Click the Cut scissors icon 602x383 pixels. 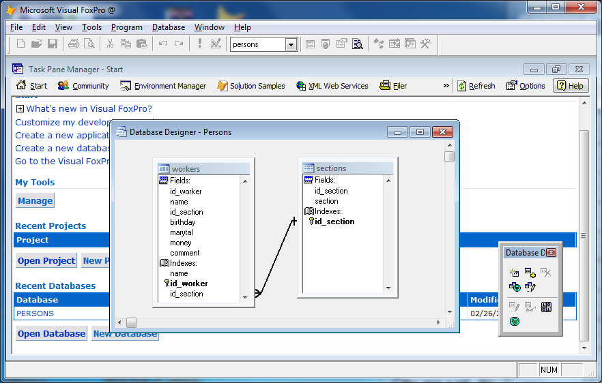[110, 44]
